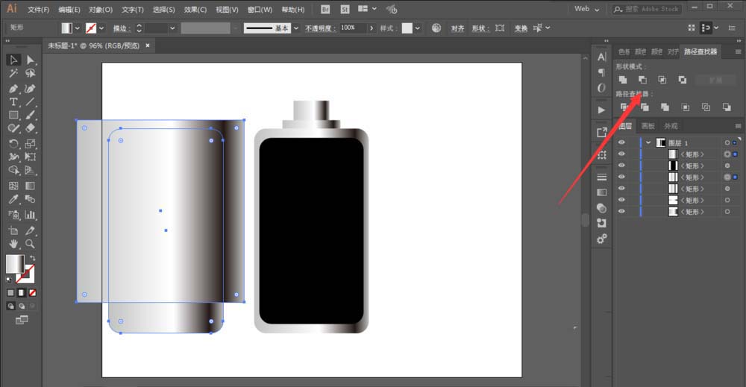
Task: Open stroke weight dropdown
Action: [x=172, y=28]
